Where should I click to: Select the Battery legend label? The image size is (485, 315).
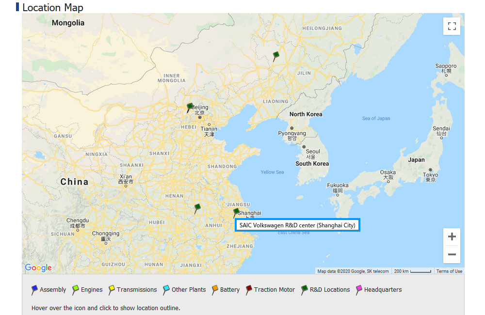(230, 290)
